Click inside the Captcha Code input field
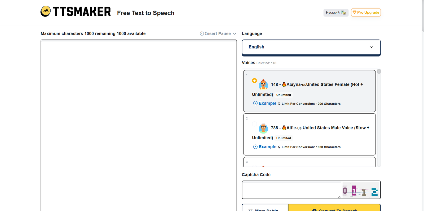Image resolution: width=424 pixels, height=211 pixels. (291, 190)
